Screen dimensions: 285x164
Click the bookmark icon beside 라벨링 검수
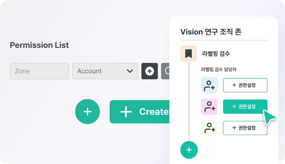tap(189, 54)
